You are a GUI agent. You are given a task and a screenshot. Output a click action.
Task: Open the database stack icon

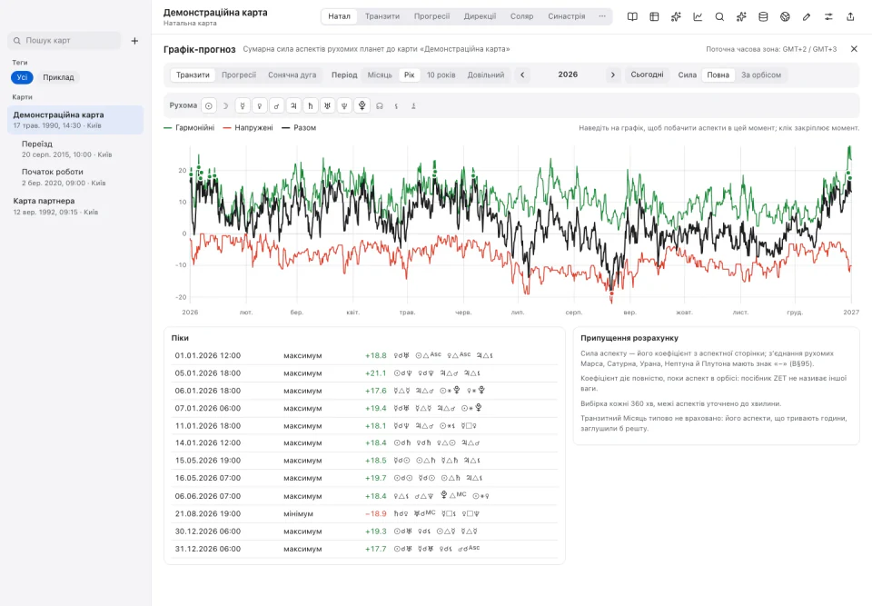pos(763,16)
